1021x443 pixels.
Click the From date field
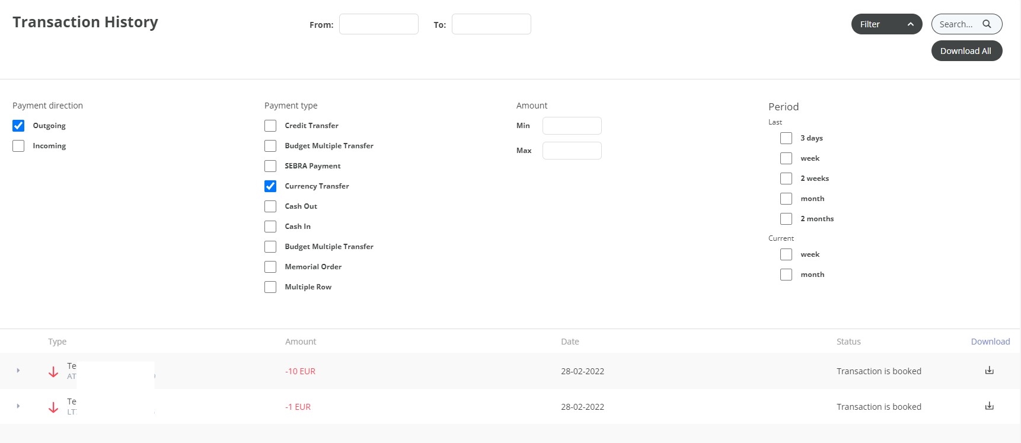[x=379, y=24]
